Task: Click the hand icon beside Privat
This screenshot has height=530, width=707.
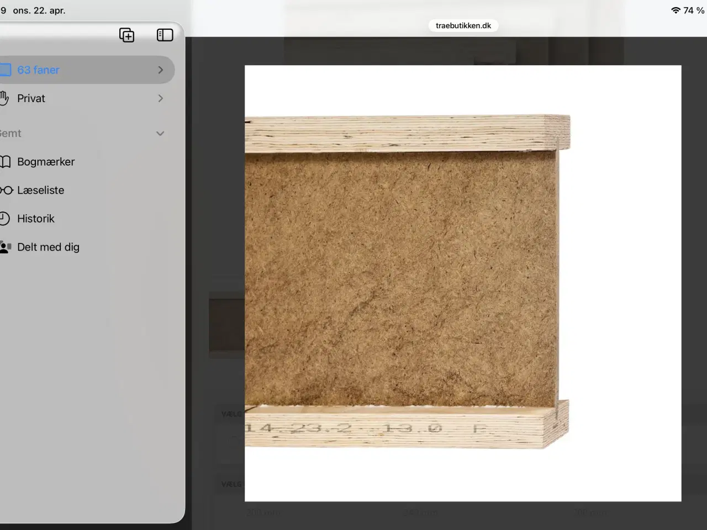Action: click(x=4, y=98)
